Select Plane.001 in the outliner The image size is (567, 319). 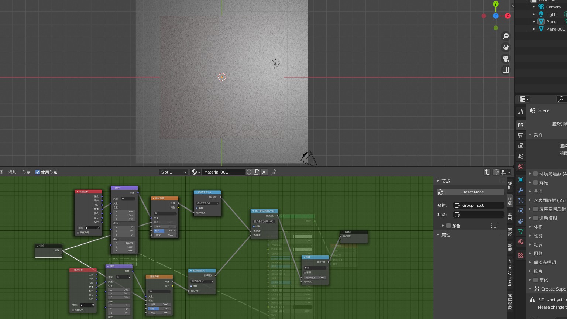(x=555, y=29)
